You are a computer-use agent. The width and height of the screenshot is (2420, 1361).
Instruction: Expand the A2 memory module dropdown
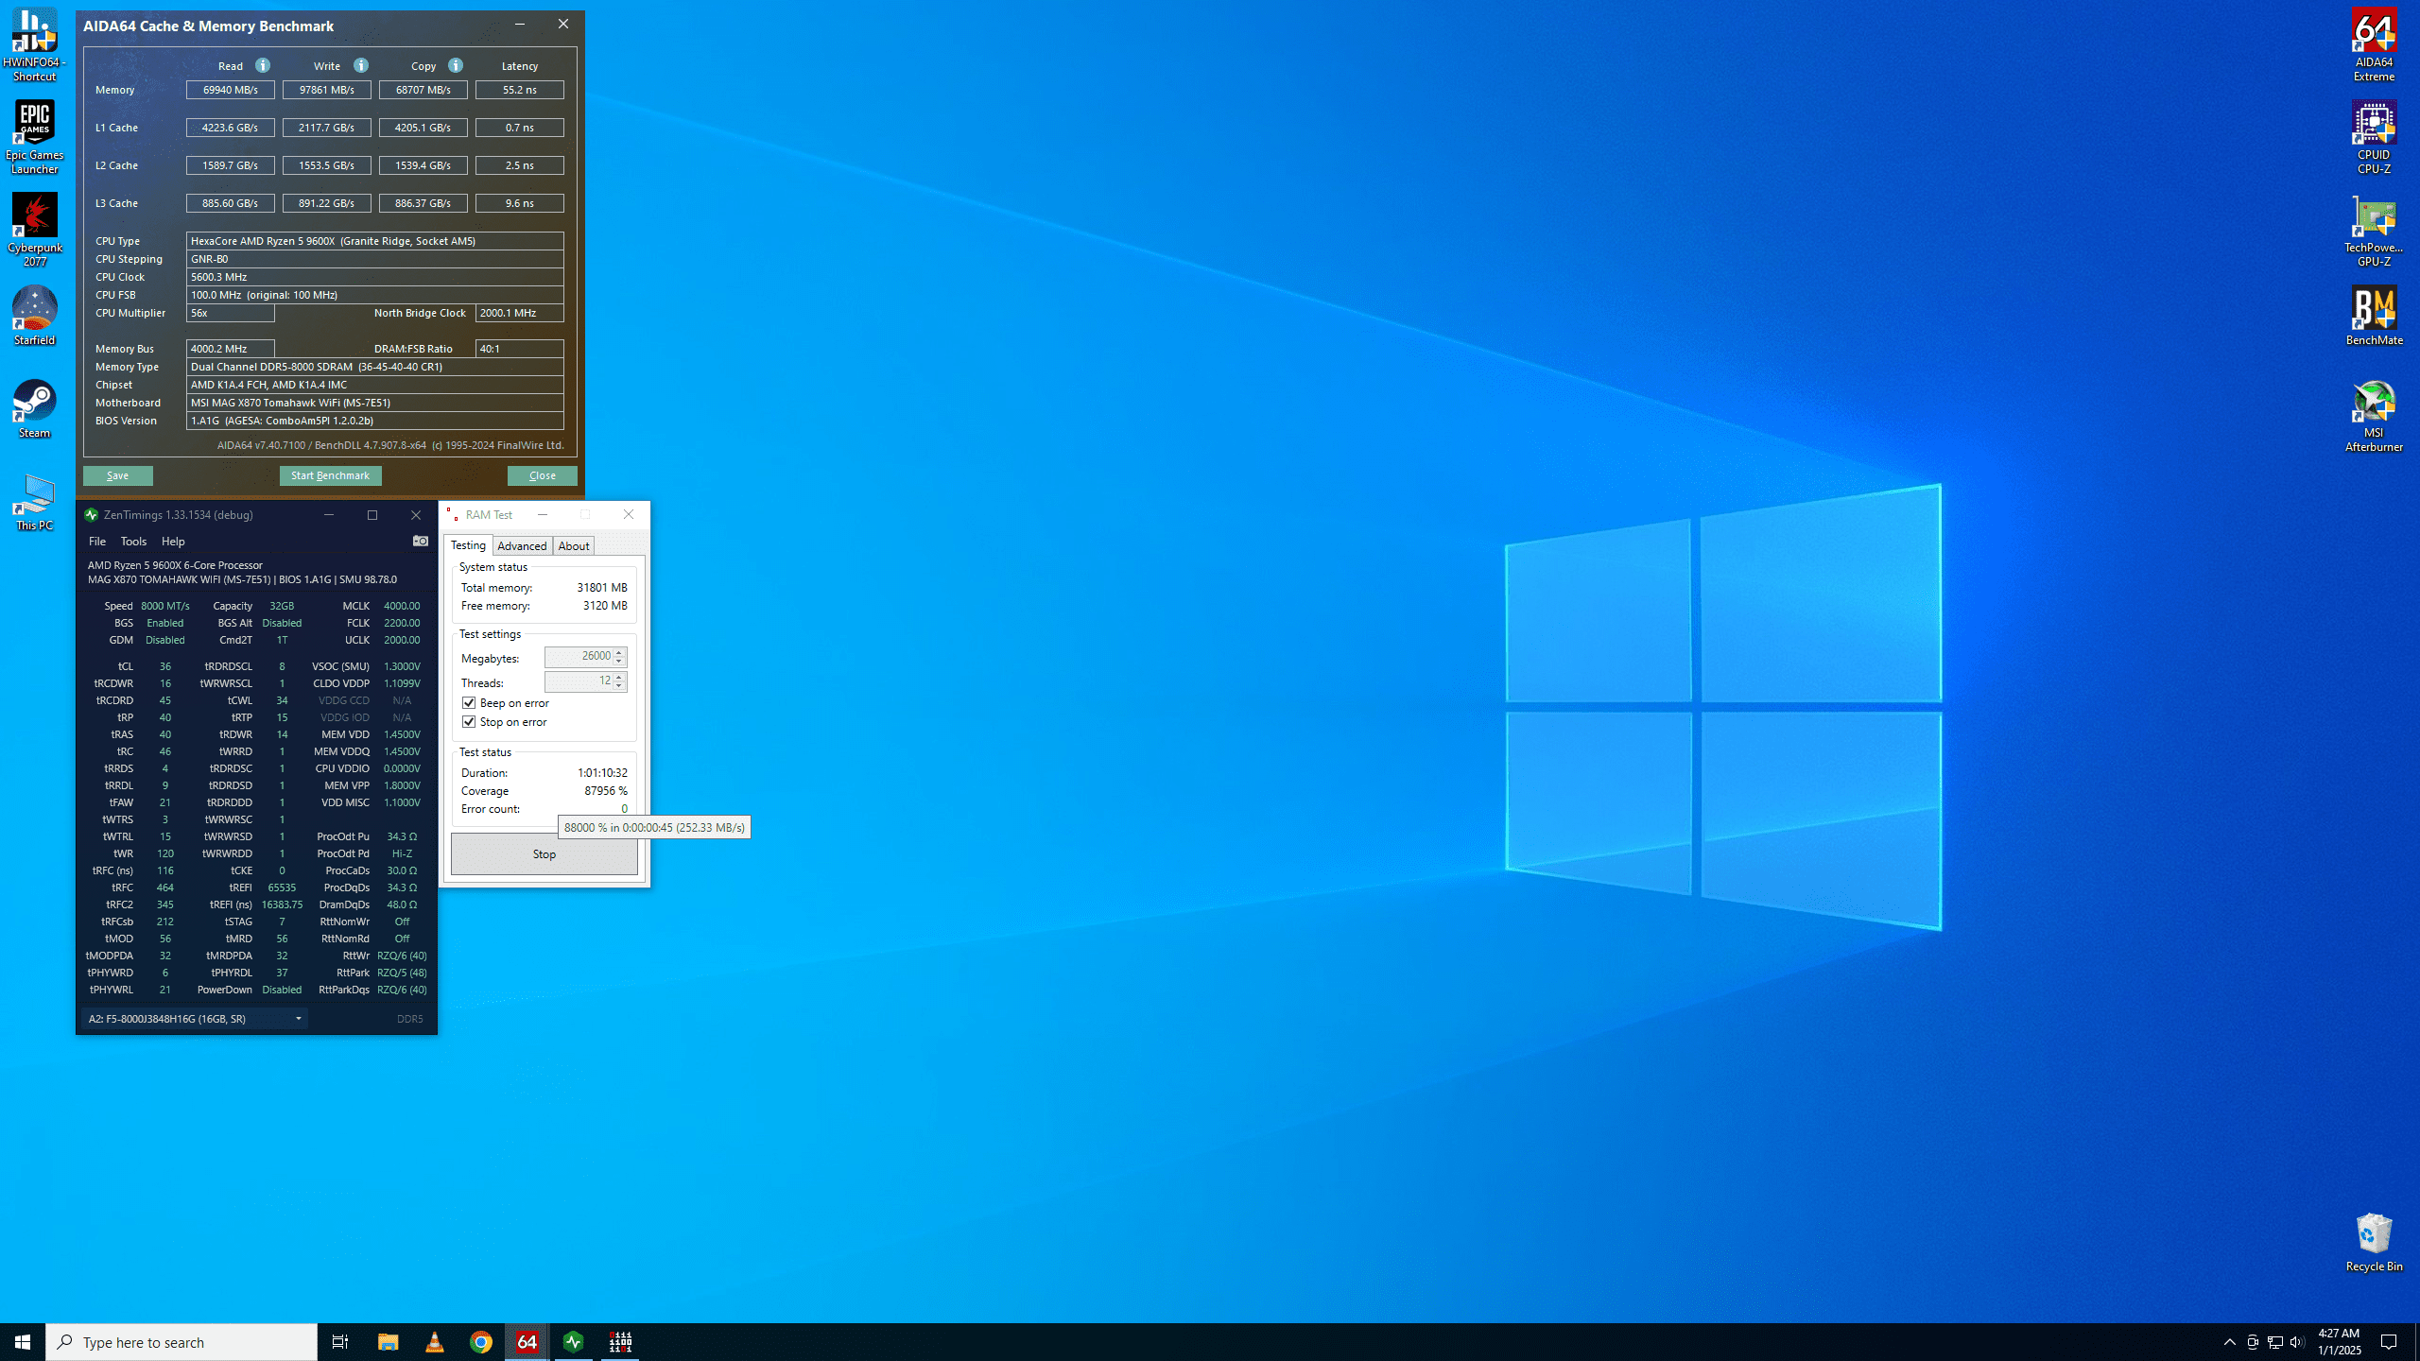[298, 1018]
